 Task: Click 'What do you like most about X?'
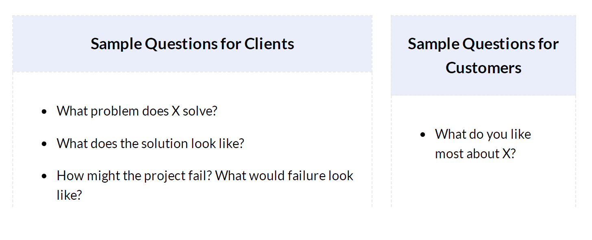(x=483, y=144)
